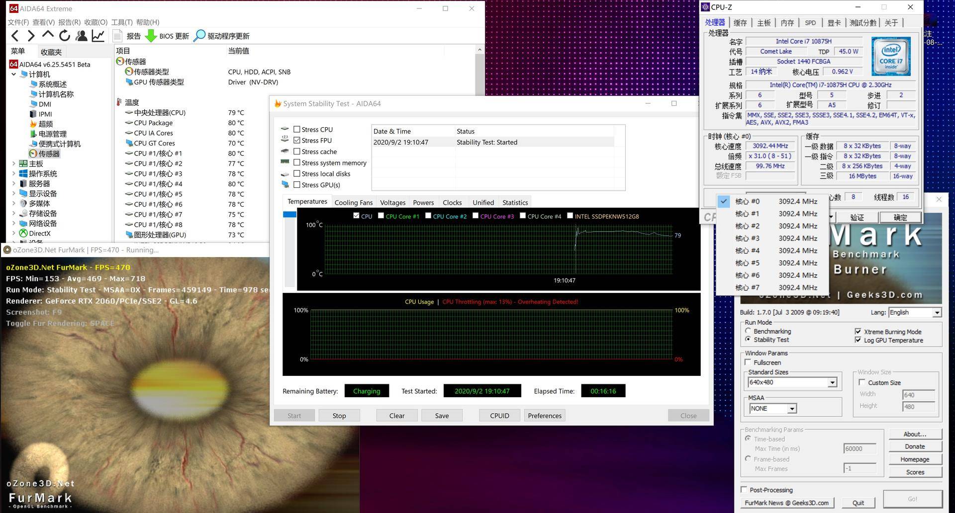Expand the 主板 tree node
This screenshot has height=513, width=955.
[13, 164]
